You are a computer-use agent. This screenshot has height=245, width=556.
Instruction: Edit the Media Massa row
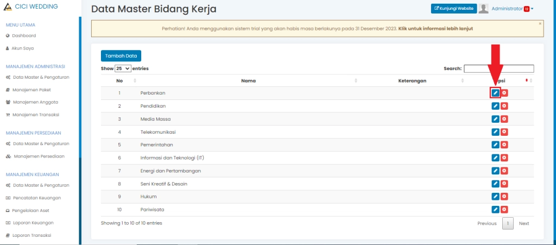(x=495, y=119)
